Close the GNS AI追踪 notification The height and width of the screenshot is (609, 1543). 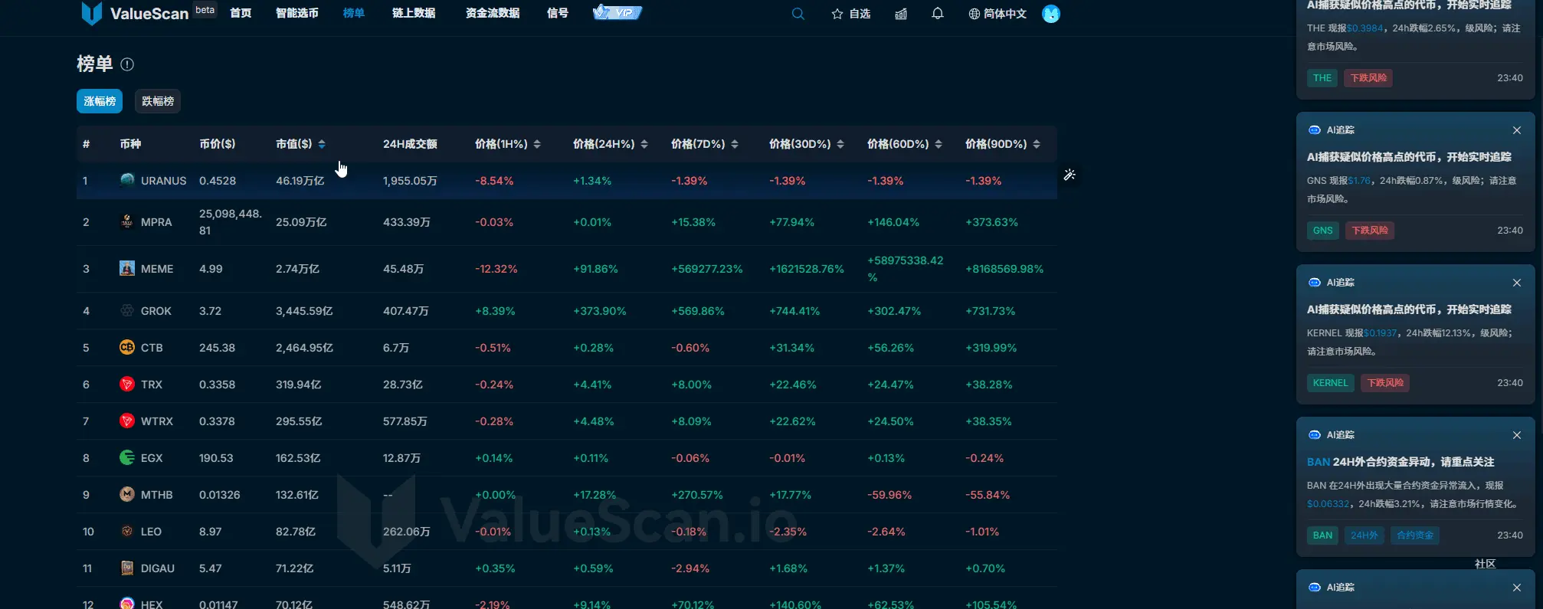coord(1517,130)
